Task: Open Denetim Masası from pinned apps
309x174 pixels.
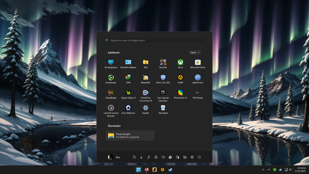Action: point(128,64)
